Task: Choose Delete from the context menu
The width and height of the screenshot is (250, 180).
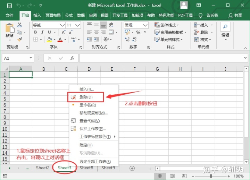Action: [86, 97]
